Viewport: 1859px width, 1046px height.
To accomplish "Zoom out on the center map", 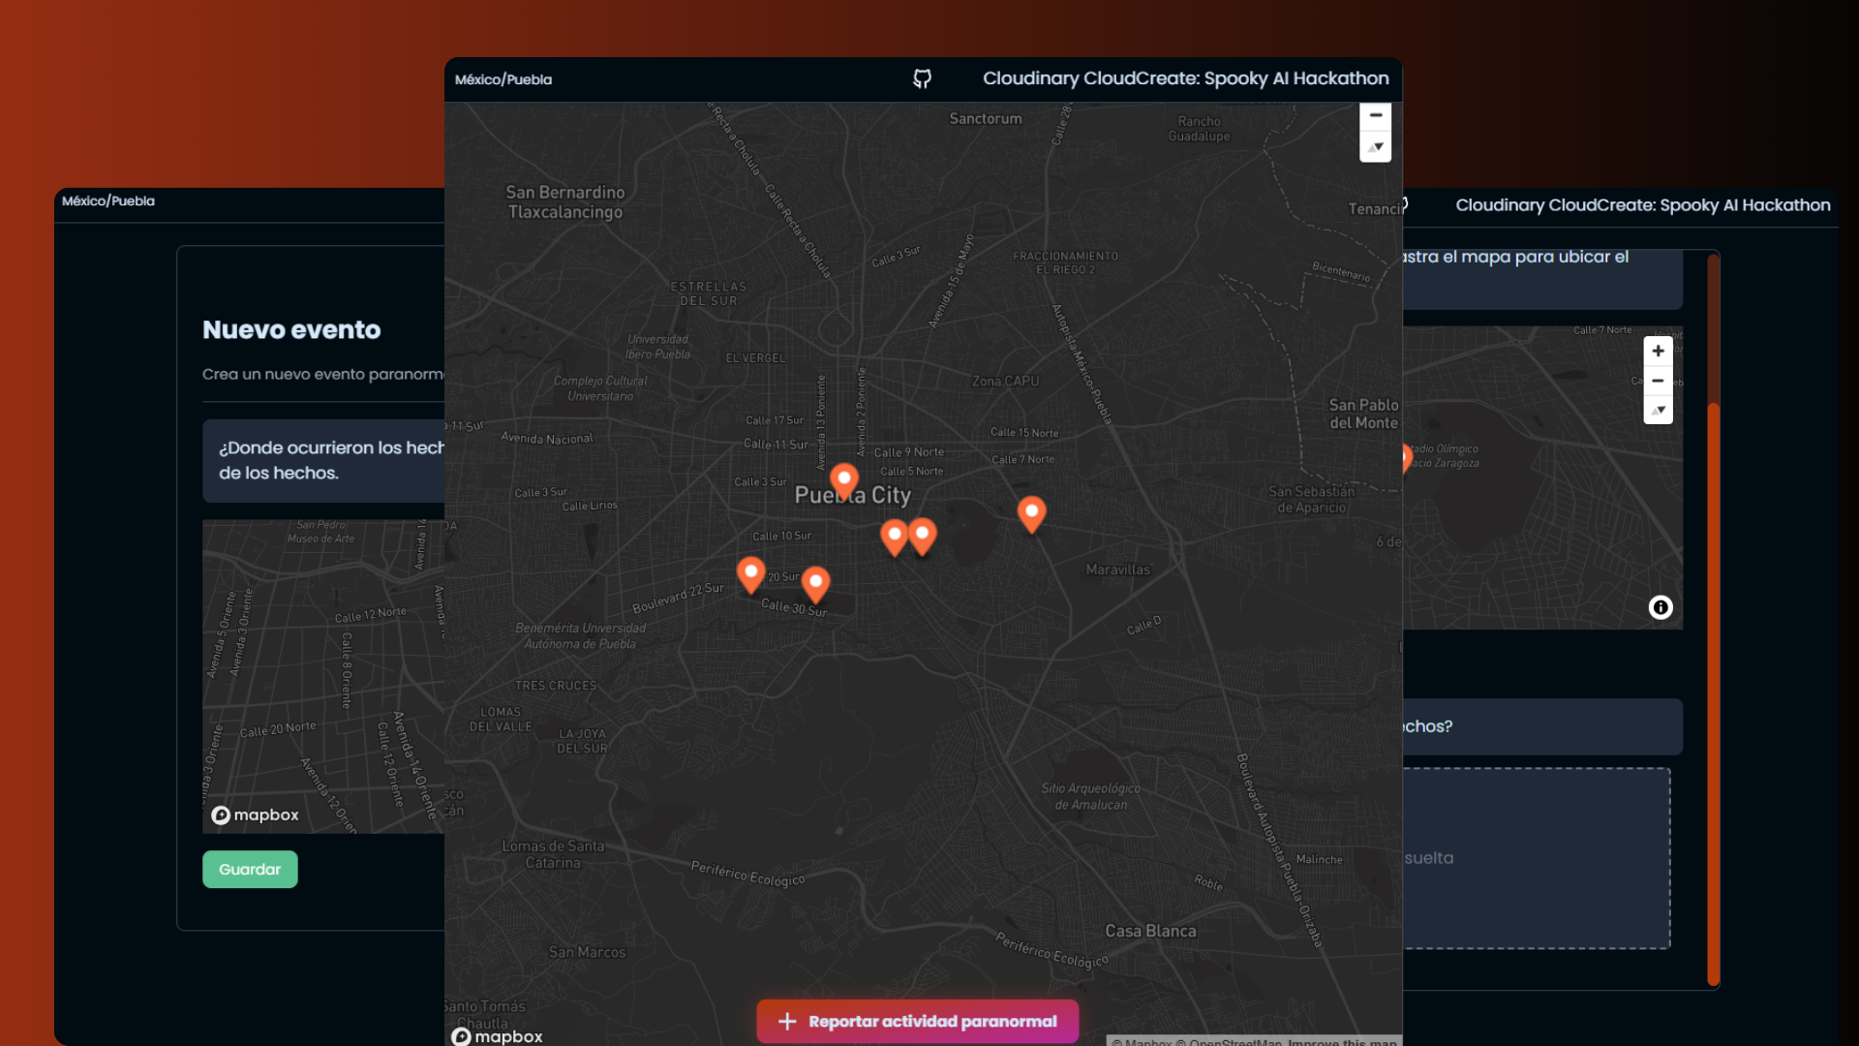I will [1375, 115].
